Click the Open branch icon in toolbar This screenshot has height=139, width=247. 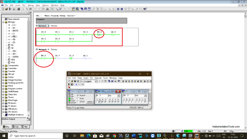click(x=133, y=9)
